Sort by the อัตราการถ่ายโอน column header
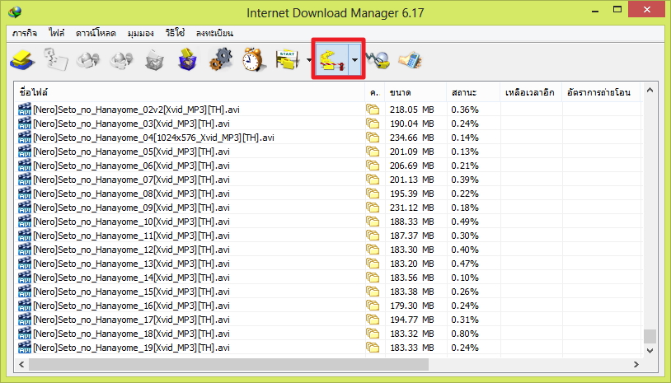This screenshot has width=671, height=383. click(x=601, y=92)
